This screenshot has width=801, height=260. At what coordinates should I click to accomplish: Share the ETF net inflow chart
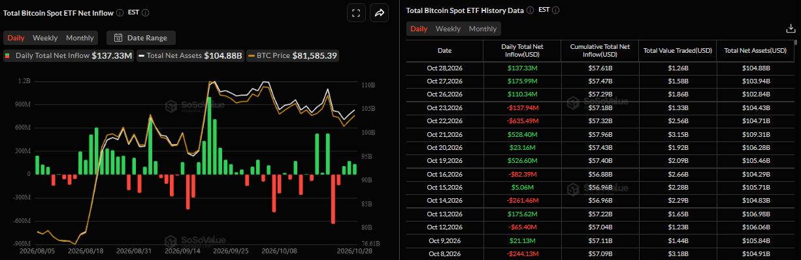(379, 13)
